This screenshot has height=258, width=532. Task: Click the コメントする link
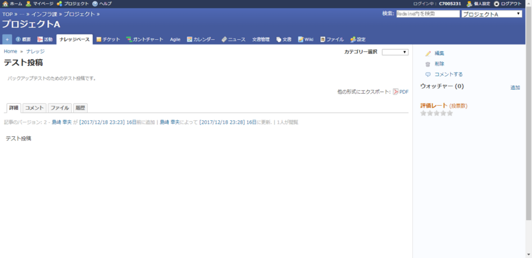(x=448, y=74)
